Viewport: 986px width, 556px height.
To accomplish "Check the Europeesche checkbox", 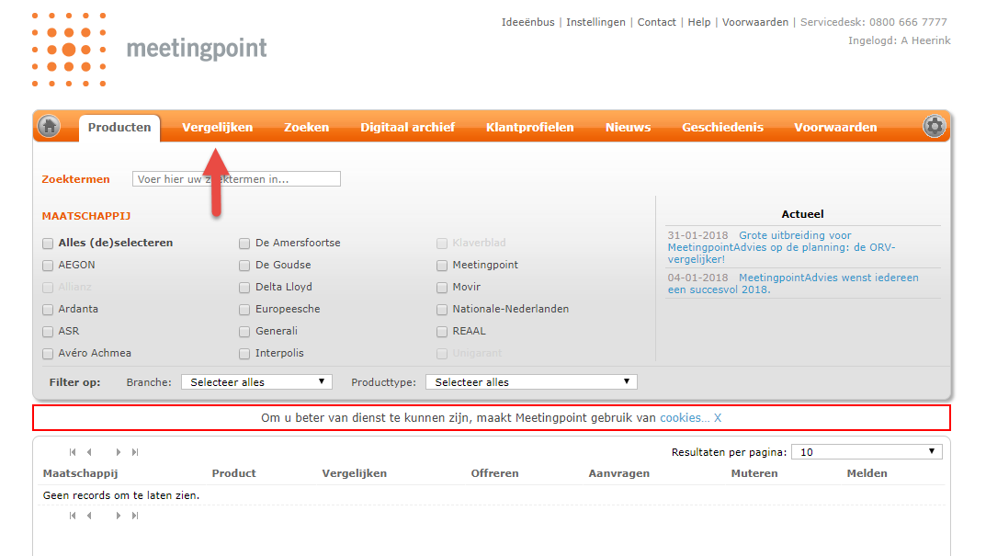I will (x=244, y=310).
